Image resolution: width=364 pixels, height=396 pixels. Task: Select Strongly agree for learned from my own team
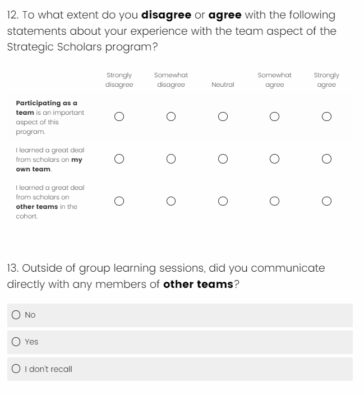[x=326, y=159]
